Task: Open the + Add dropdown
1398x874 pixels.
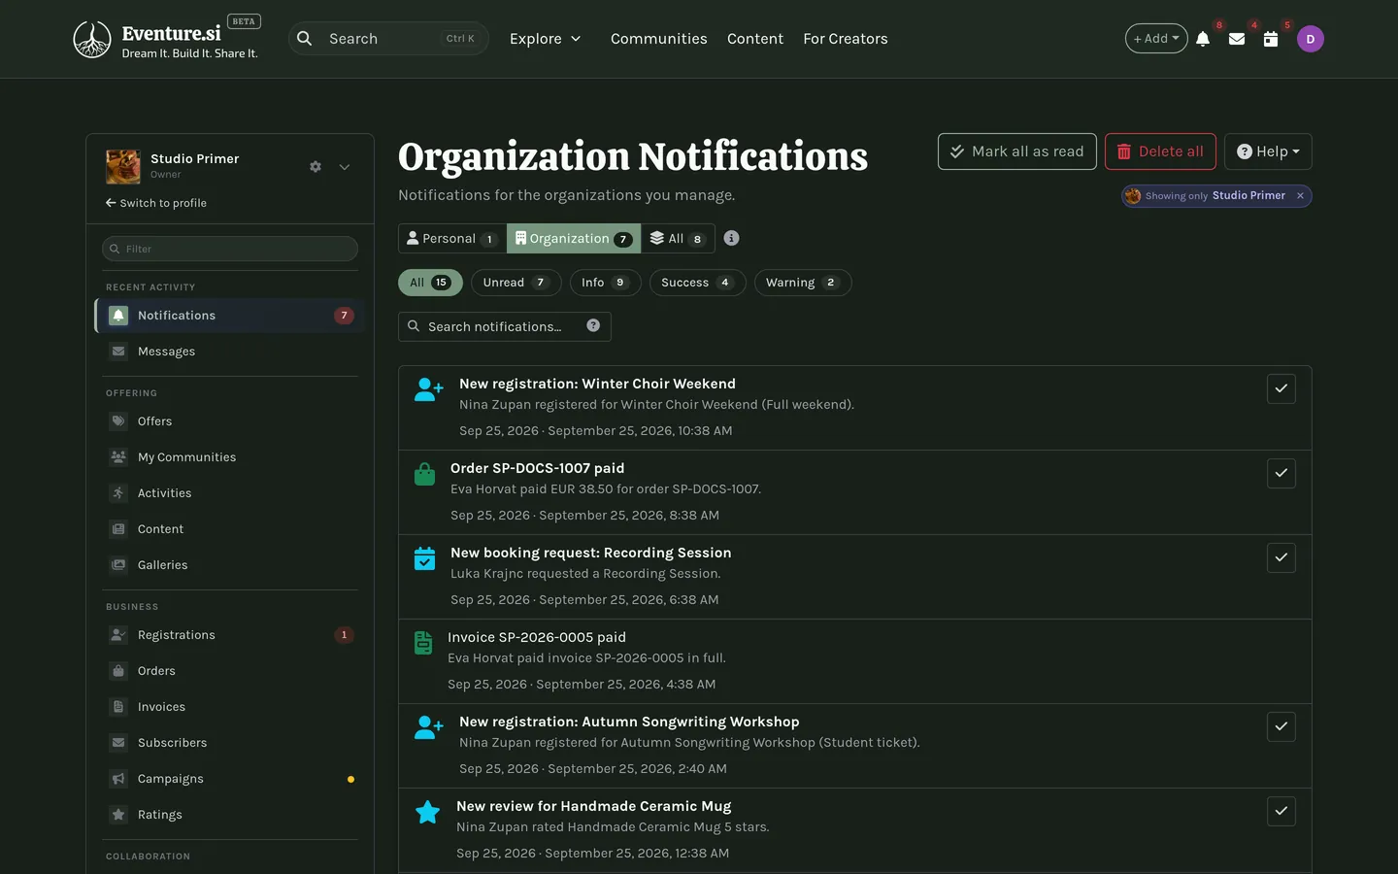Action: (x=1156, y=39)
